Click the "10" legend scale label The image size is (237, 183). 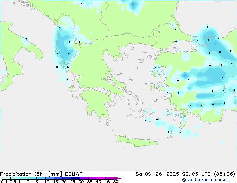[x=47, y=182]
